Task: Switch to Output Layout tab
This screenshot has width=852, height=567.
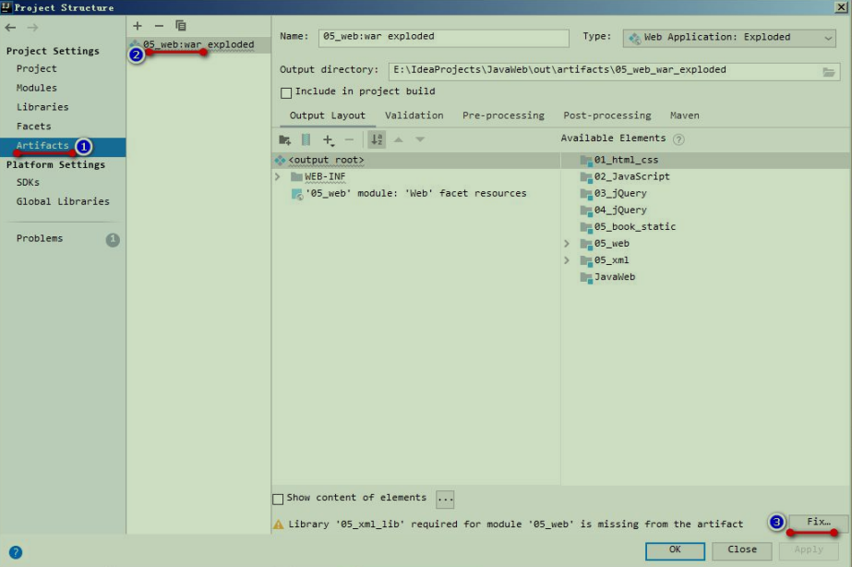Action: click(x=327, y=115)
